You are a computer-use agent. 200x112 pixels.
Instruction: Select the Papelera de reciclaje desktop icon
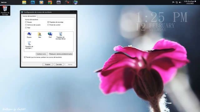click(x=5, y=11)
